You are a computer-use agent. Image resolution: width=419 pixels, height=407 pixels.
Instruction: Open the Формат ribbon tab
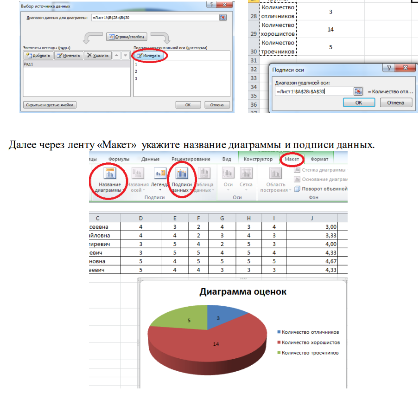[x=319, y=159]
